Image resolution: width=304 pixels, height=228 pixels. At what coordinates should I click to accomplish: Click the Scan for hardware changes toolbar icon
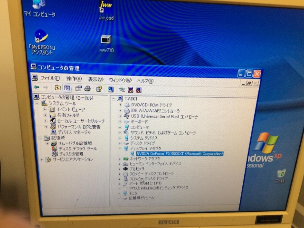pyautogui.click(x=111, y=89)
